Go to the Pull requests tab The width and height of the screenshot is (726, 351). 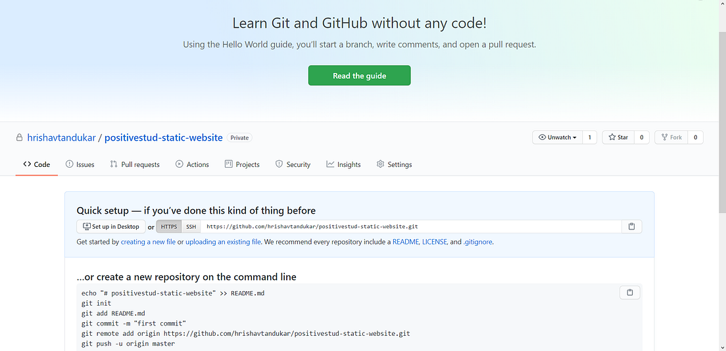(135, 164)
